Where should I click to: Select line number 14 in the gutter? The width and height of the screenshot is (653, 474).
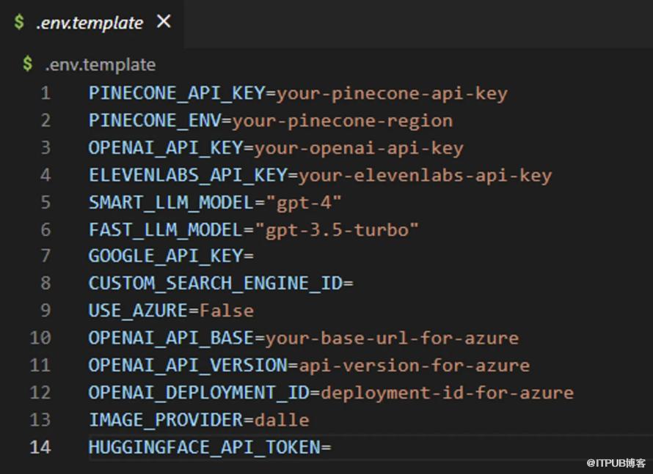(40, 446)
